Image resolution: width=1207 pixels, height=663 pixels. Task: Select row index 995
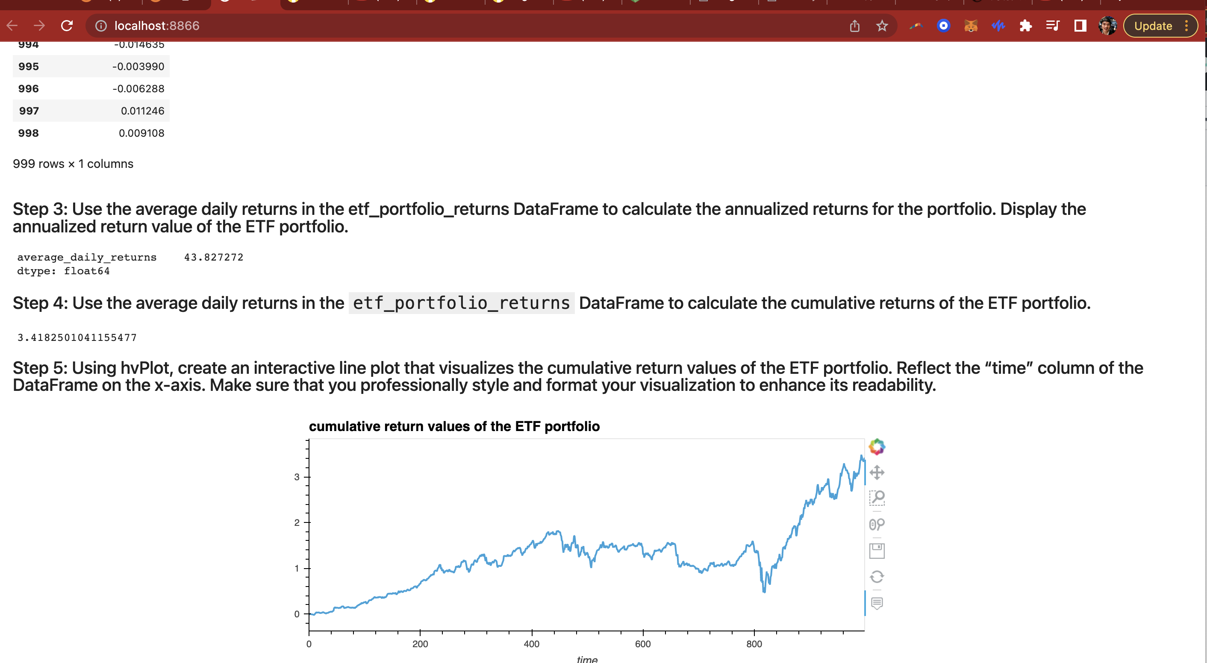(29, 67)
